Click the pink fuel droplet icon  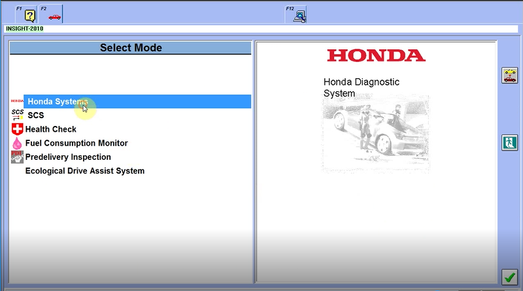pos(18,143)
